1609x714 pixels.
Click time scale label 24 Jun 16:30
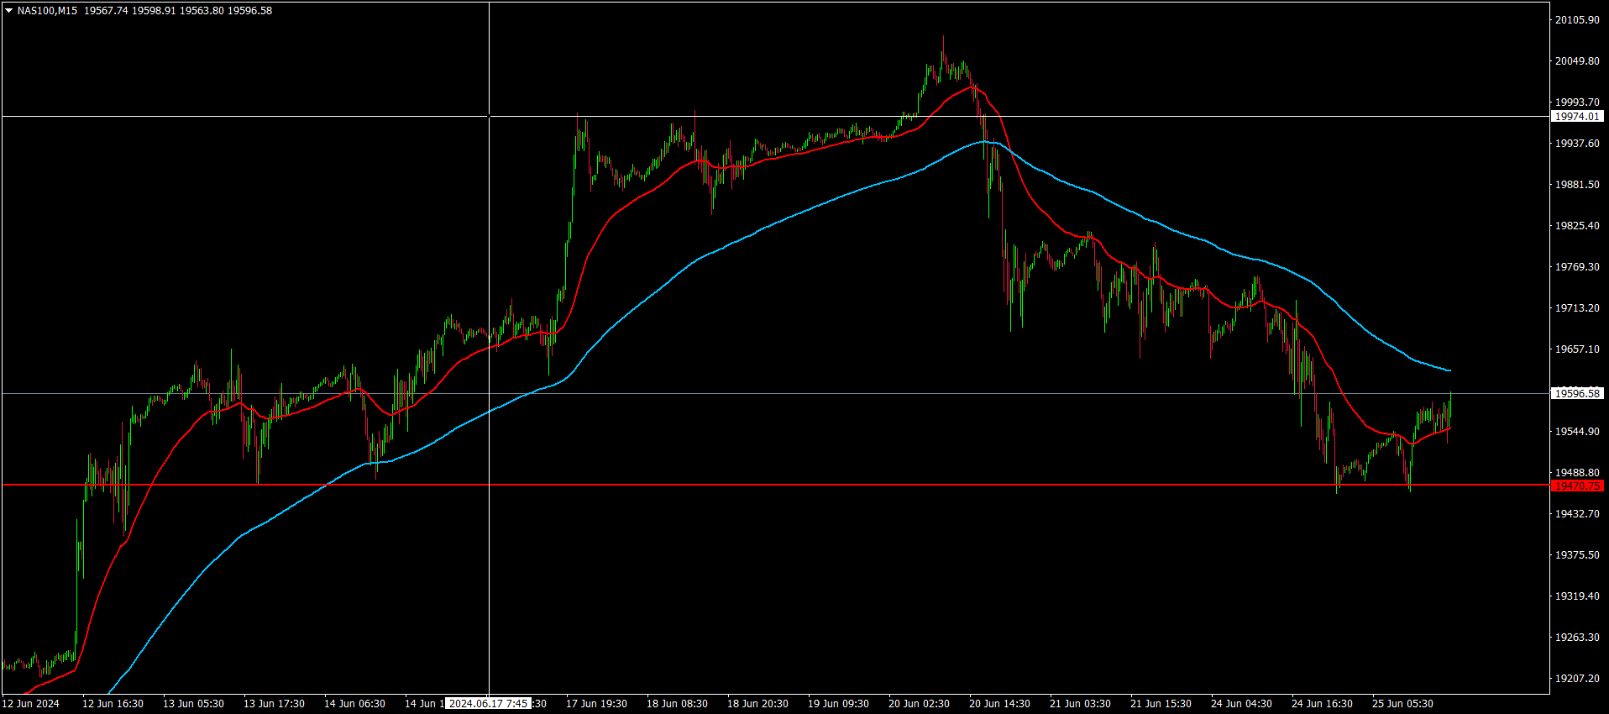[1323, 704]
